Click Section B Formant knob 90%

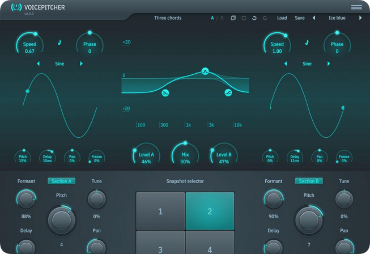(274, 199)
